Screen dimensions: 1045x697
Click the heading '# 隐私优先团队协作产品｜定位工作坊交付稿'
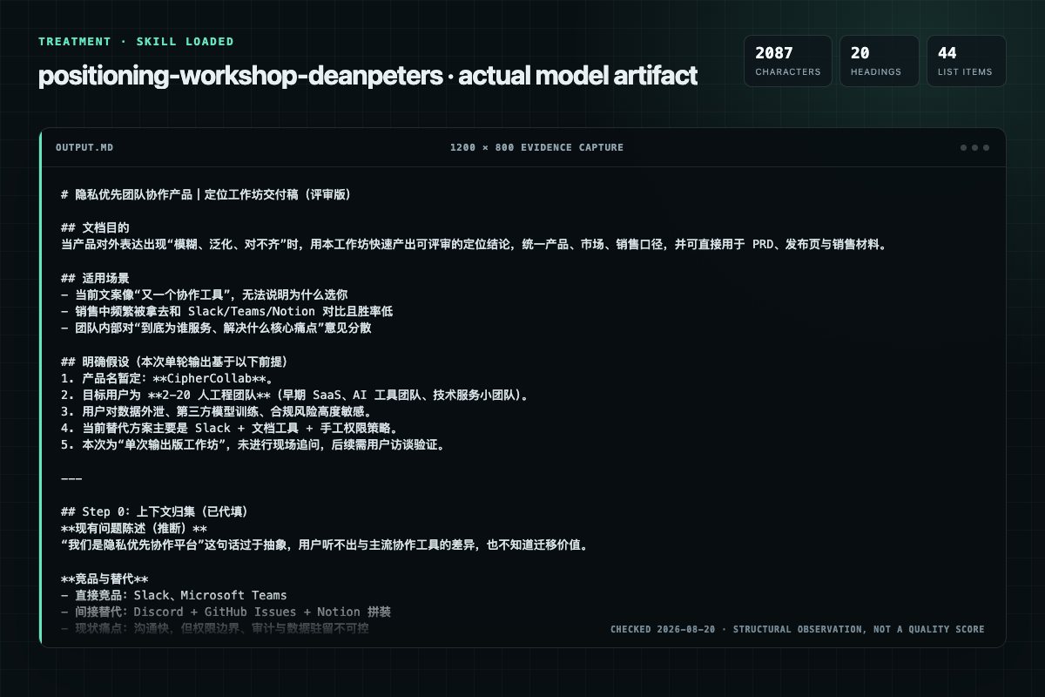tap(206, 193)
